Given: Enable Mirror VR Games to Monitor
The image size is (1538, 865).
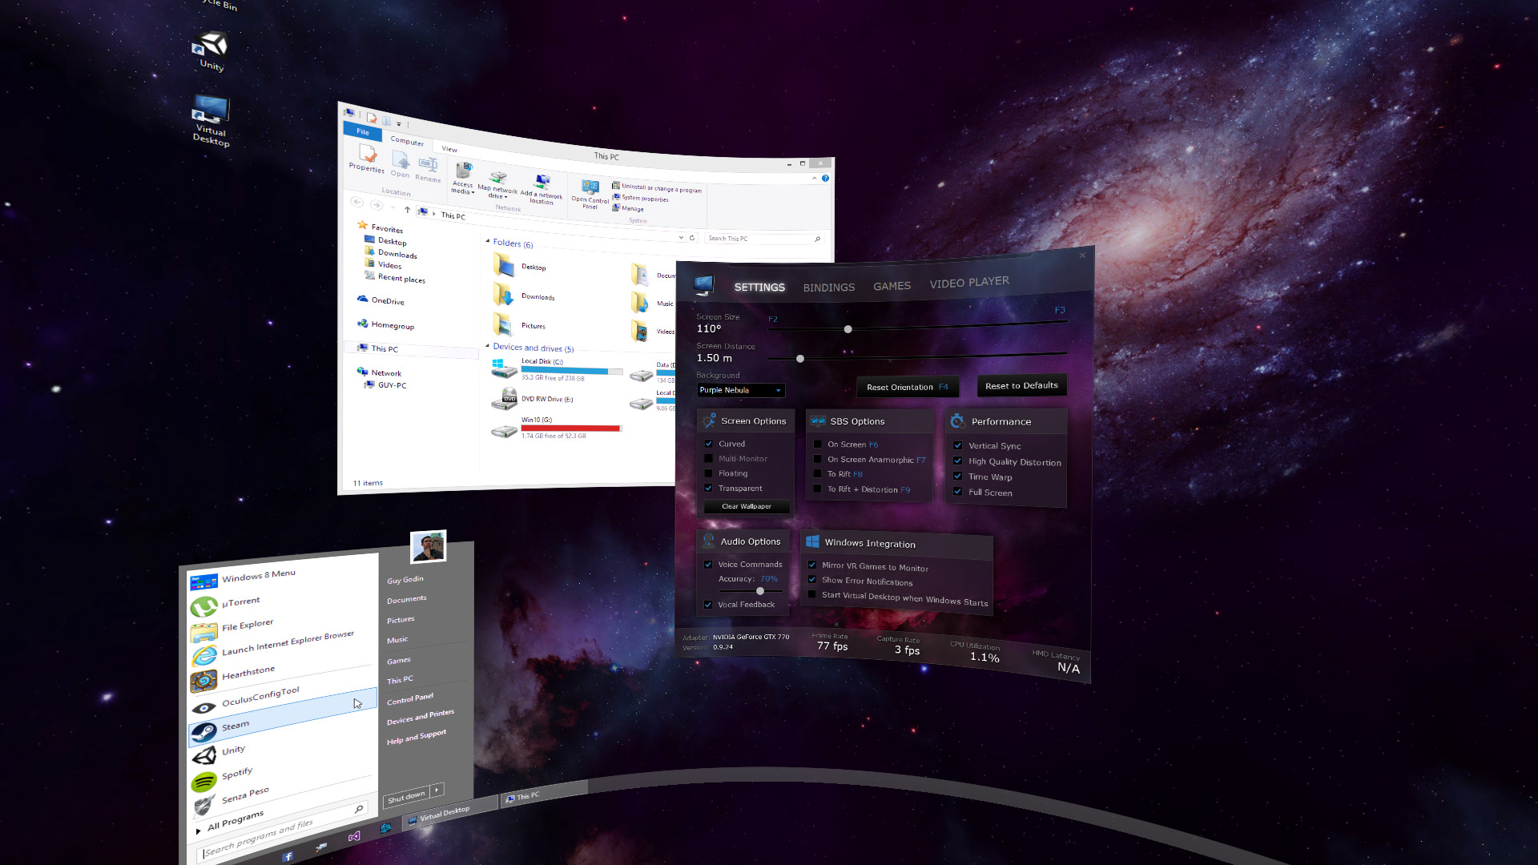Looking at the screenshot, I should pyautogui.click(x=813, y=566).
